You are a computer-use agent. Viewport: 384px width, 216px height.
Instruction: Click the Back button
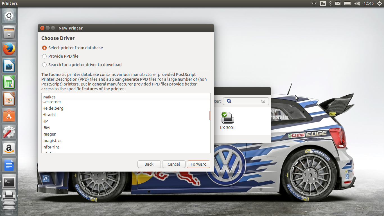[149, 164]
